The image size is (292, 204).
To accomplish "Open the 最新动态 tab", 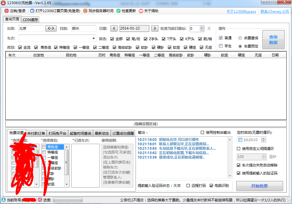I will (102, 133).
